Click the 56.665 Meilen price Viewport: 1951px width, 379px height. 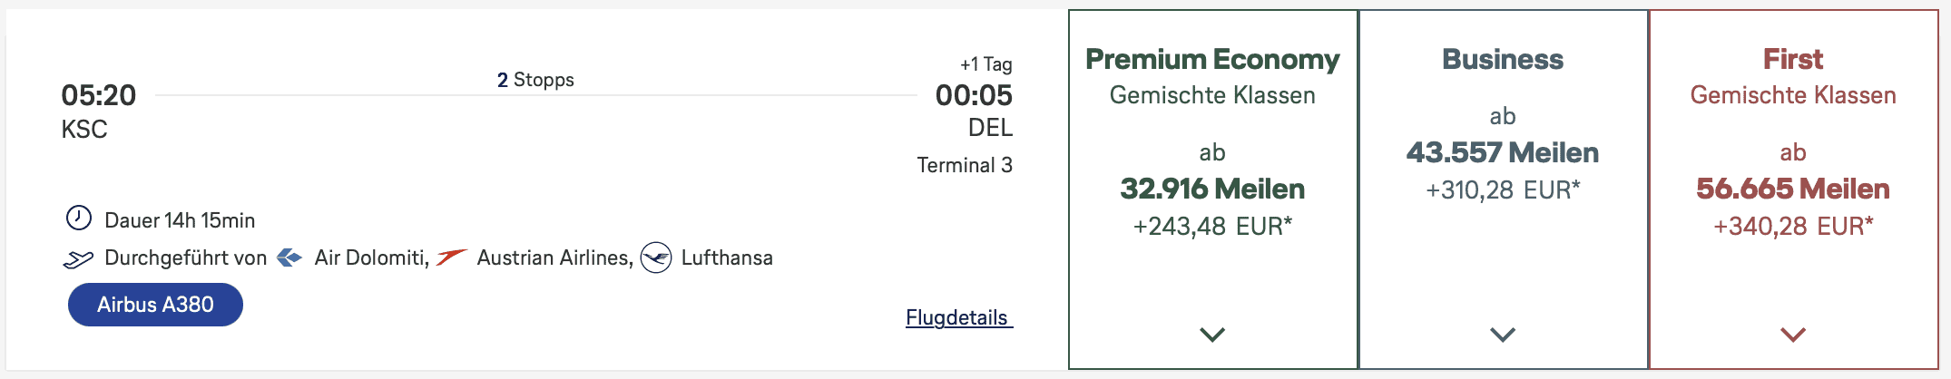tap(1793, 189)
